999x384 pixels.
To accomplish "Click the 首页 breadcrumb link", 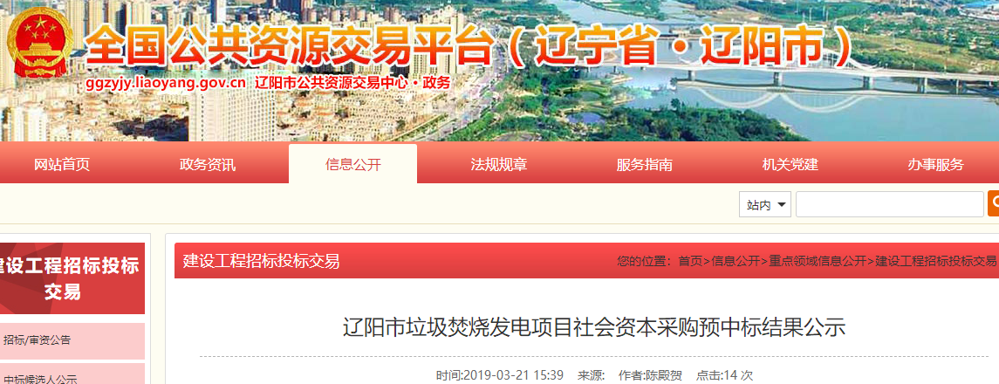I will tap(690, 260).
